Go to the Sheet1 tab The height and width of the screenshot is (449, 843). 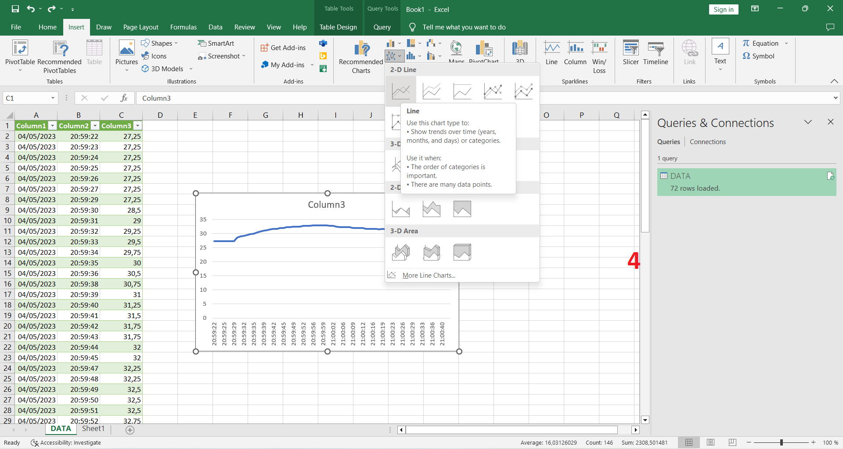(93, 429)
